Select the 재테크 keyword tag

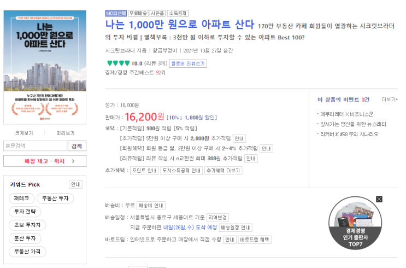point(21,199)
